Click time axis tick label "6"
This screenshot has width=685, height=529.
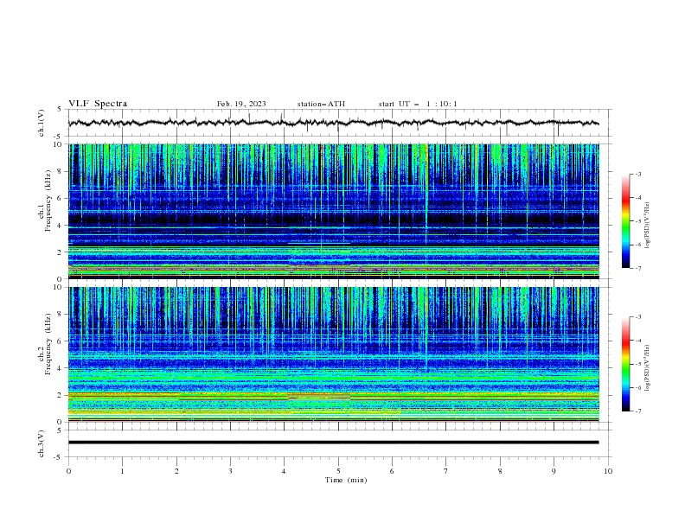(393, 471)
